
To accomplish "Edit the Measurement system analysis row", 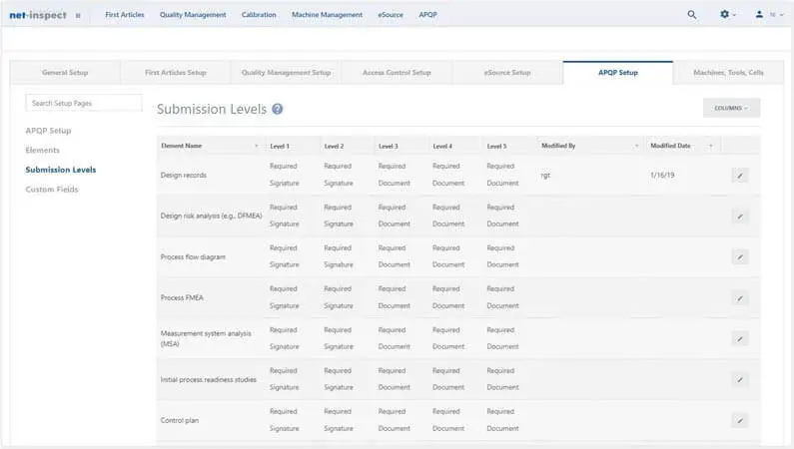I will tap(739, 338).
